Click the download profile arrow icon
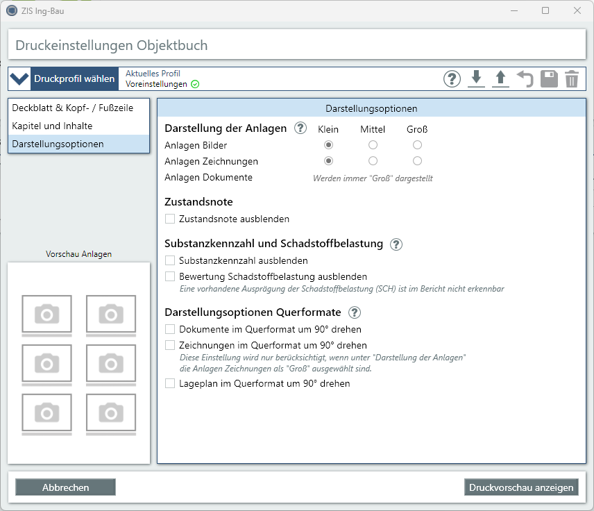Image resolution: width=594 pixels, height=511 pixels. pos(476,79)
